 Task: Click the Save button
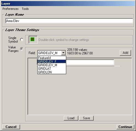(86, 118)
